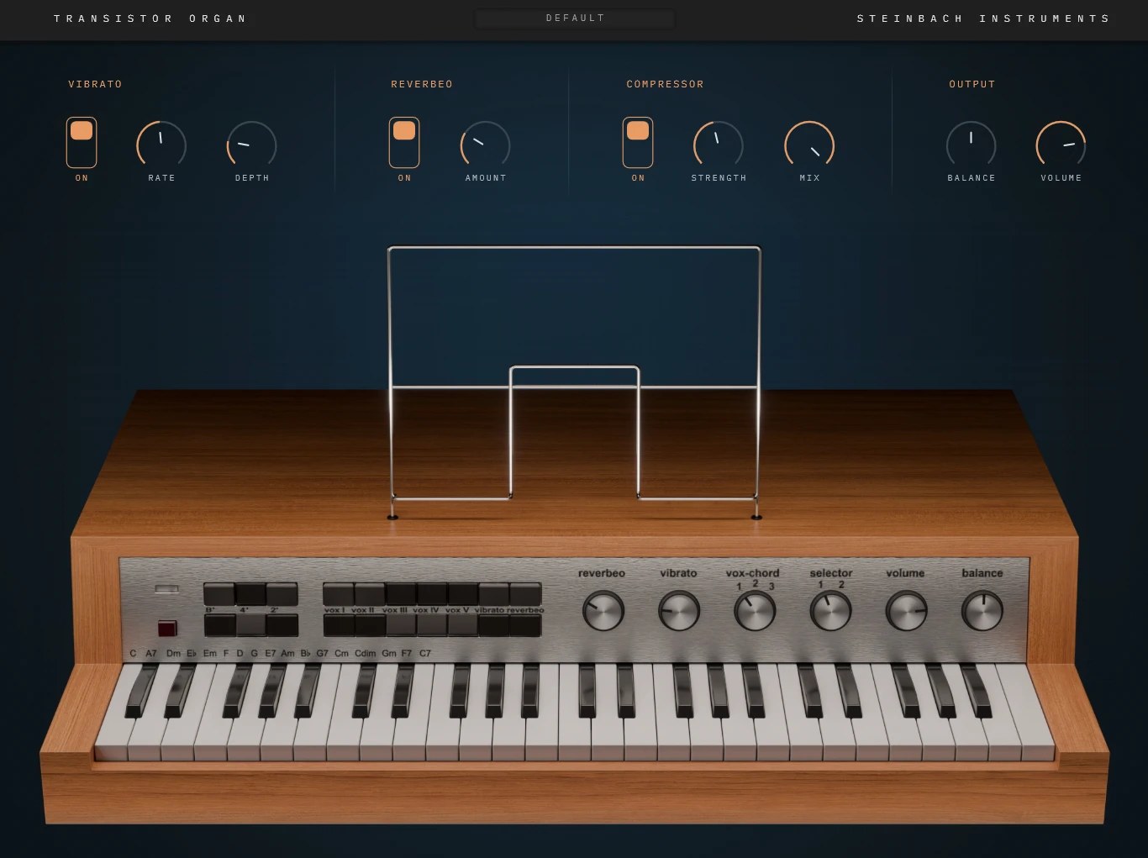The width and height of the screenshot is (1148, 858).
Task: Click the C7 chord label
Action: pos(425,653)
